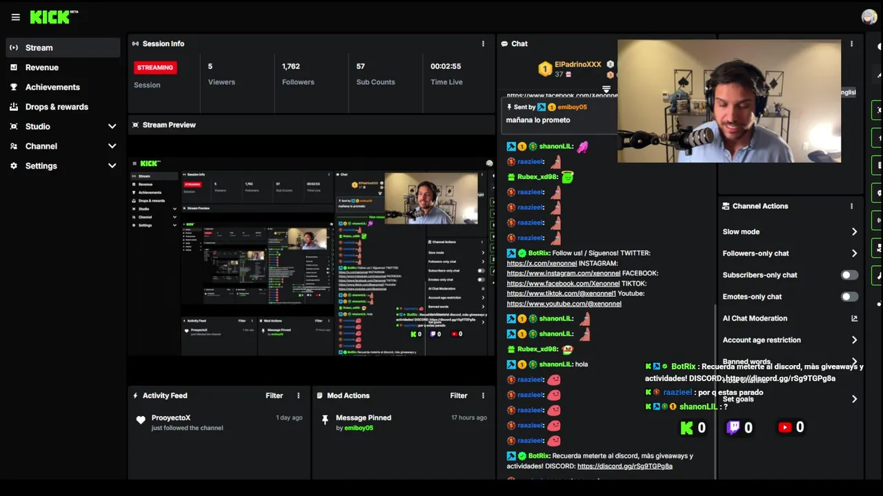Click Rubex_xd98's green halo emote
Viewport: 883px width, 496px height.
coord(567,177)
